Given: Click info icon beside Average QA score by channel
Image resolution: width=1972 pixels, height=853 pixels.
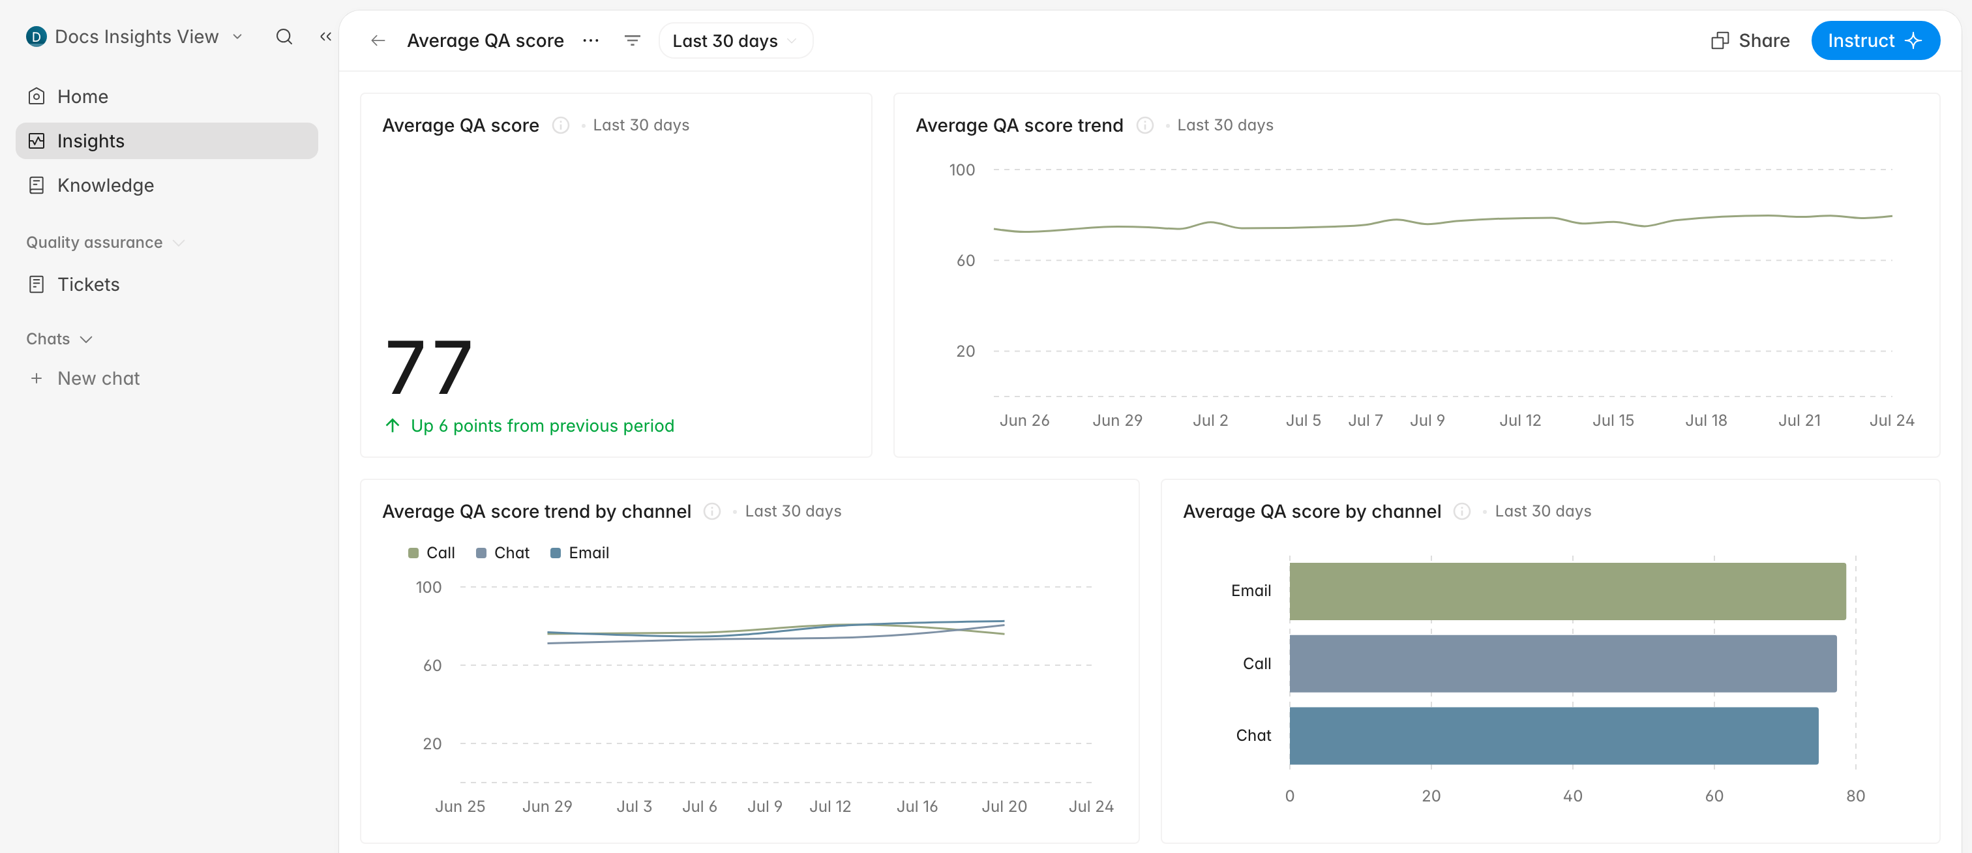Looking at the screenshot, I should [x=1462, y=511].
